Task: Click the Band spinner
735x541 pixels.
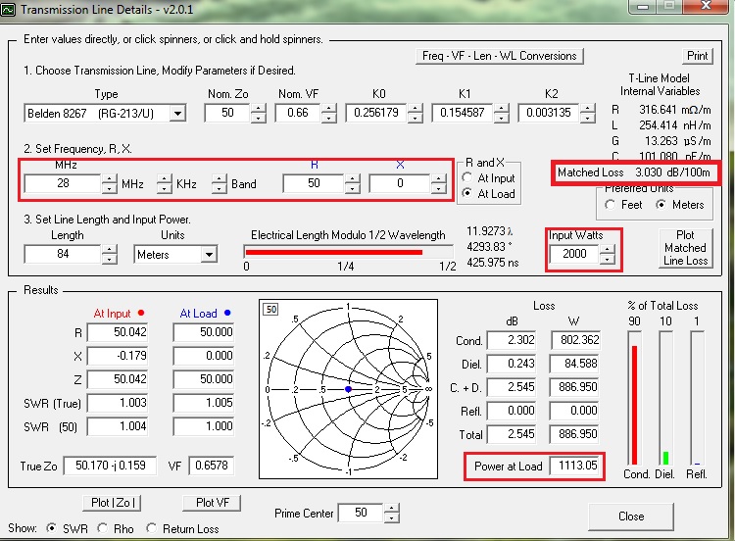Action: click(219, 183)
